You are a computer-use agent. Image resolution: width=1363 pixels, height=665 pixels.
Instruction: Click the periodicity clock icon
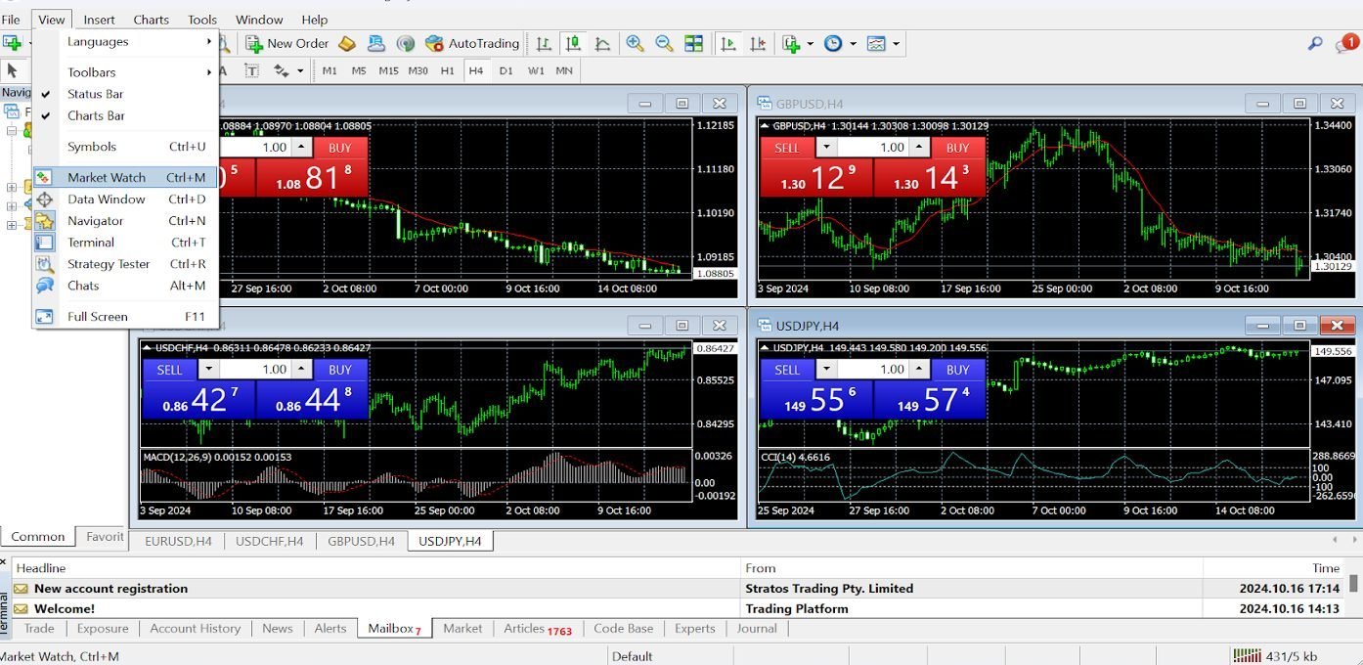[833, 43]
